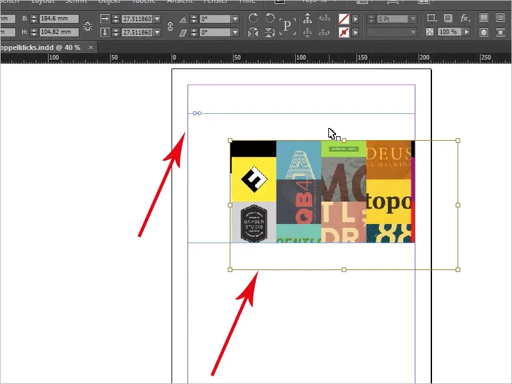Expand the fill swatch options arrow
512x384 pixels.
[355, 19]
